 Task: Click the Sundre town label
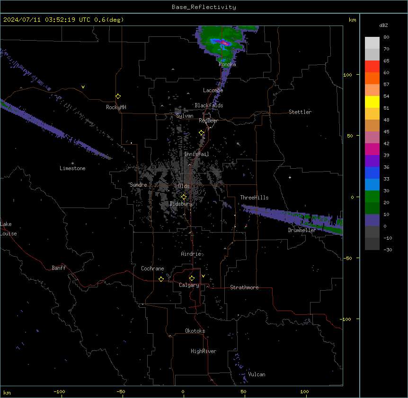(x=138, y=185)
